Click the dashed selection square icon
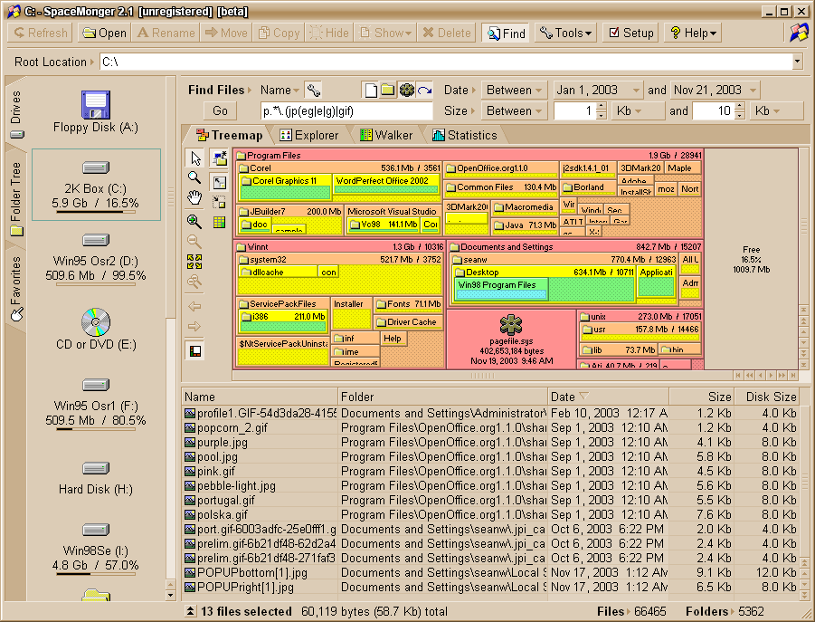This screenshot has height=622, width=815. 219,202
